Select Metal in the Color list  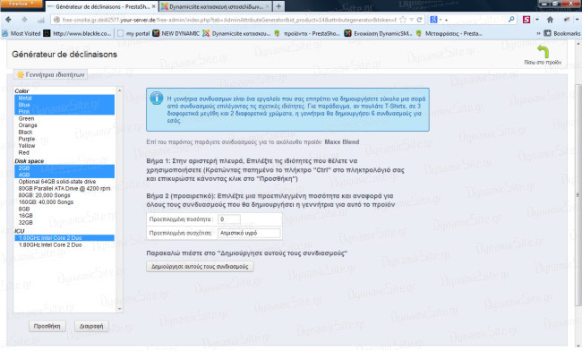click(x=64, y=98)
